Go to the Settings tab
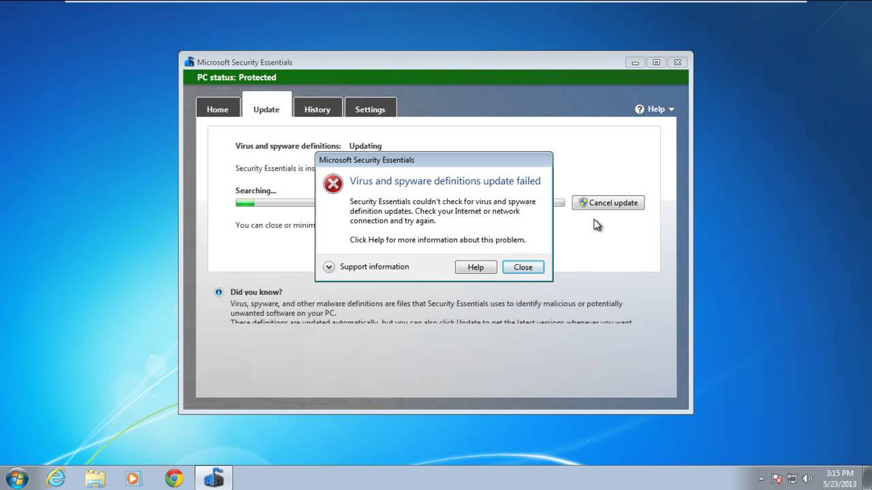Screen dimensions: 872x490 coord(370,109)
